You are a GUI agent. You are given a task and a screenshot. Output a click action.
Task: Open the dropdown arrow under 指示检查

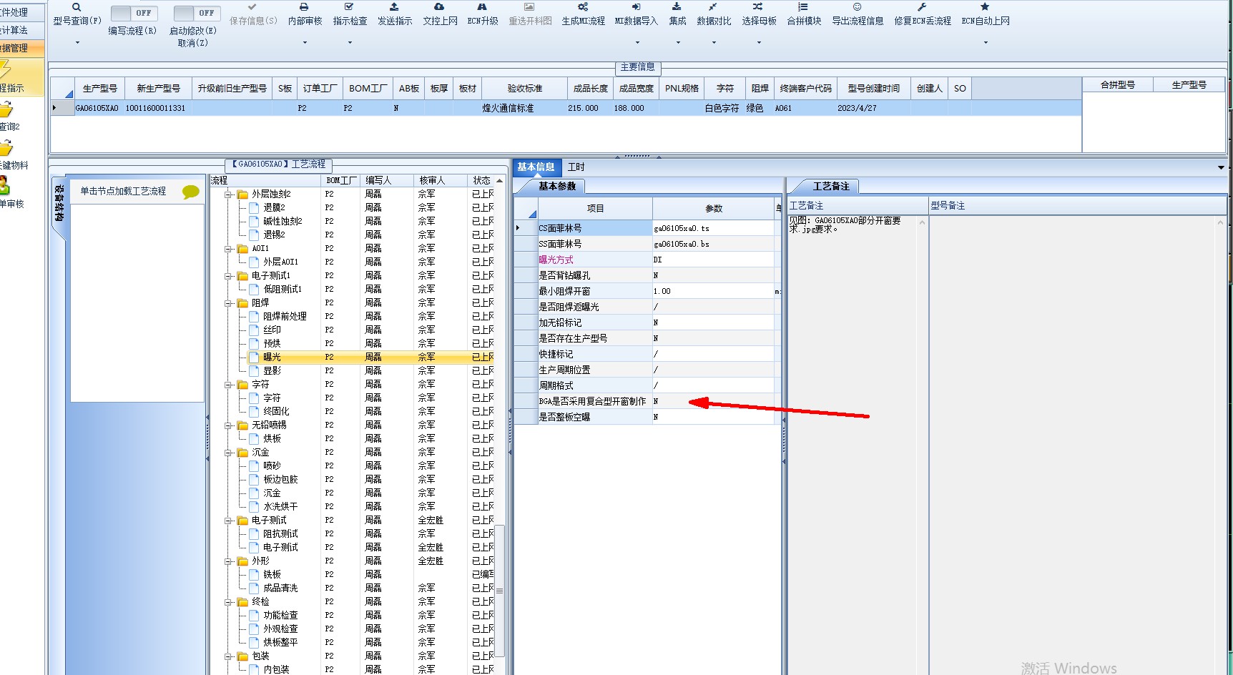[350, 42]
